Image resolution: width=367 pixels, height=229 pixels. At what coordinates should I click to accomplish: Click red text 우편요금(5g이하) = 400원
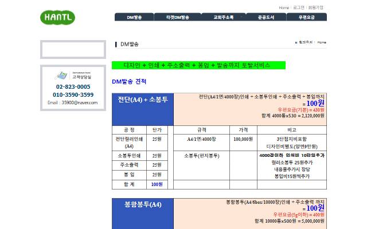(x=299, y=215)
